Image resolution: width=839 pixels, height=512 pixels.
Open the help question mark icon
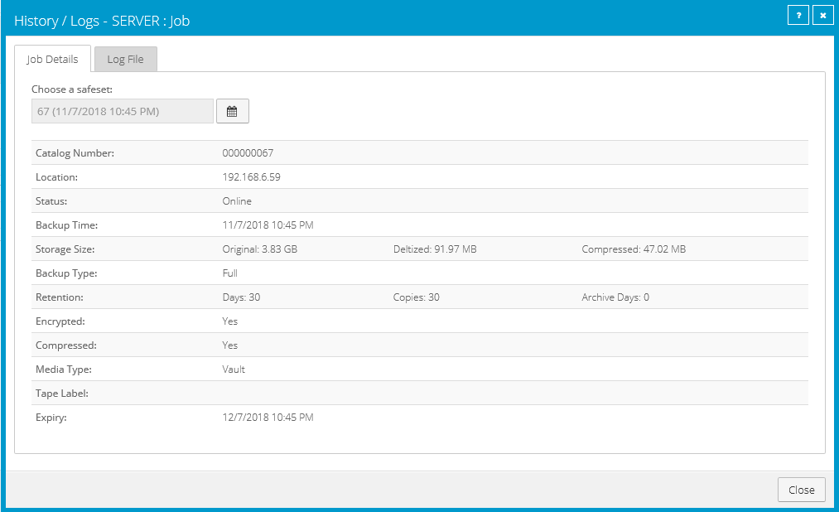[x=798, y=16]
